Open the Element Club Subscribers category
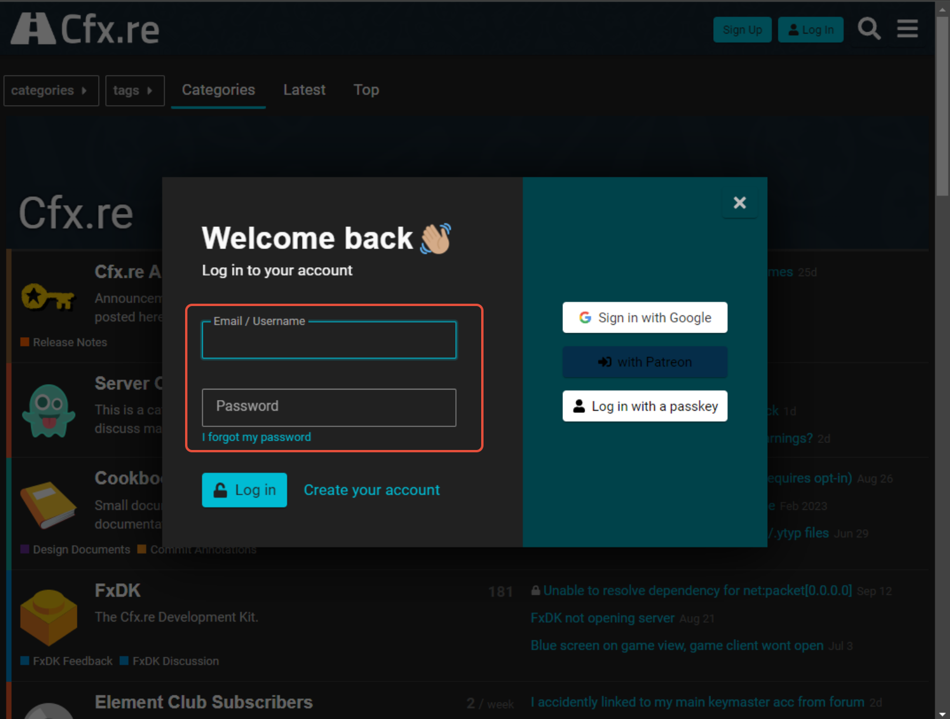The image size is (950, 719). click(x=204, y=702)
